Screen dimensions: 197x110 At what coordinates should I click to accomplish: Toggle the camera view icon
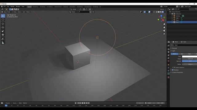tap(164, 31)
